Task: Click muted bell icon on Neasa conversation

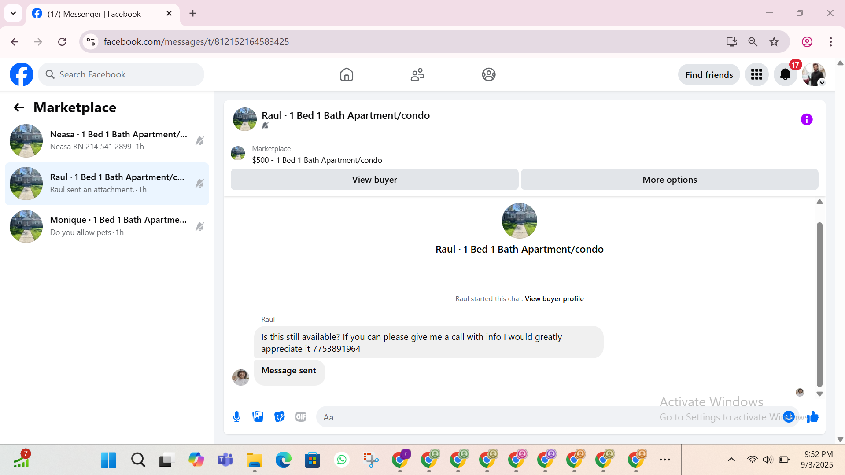Action: [x=200, y=141]
